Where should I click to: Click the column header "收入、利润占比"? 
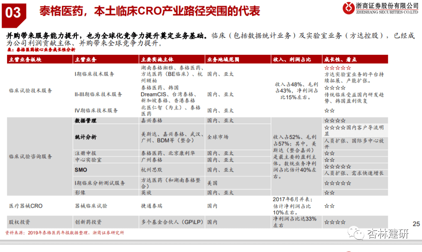[292, 59]
